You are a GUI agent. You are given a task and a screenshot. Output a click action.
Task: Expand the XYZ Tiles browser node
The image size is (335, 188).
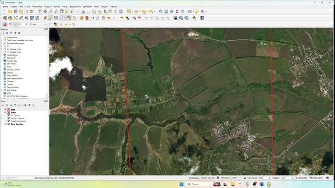[x=2, y=90]
